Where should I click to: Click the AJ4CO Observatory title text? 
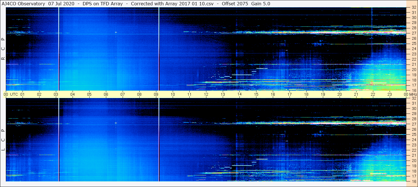tap(23, 4)
